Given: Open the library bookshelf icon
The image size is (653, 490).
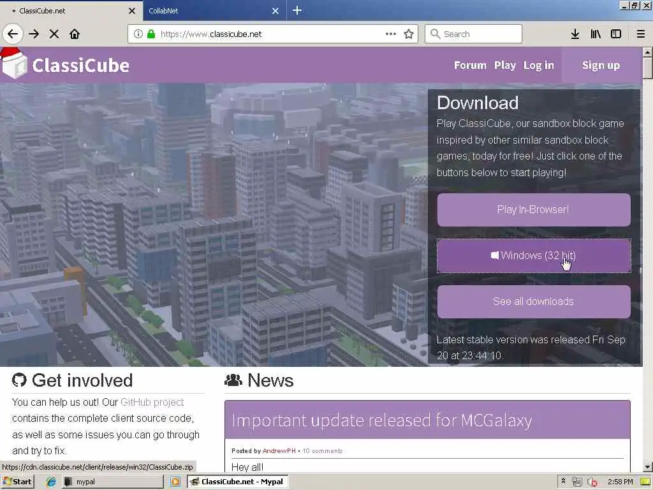Looking at the screenshot, I should click(596, 34).
